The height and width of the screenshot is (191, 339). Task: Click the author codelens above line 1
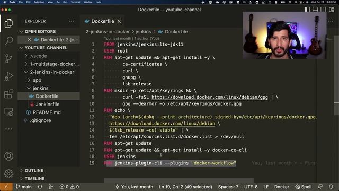pyautogui.click(x=131, y=38)
